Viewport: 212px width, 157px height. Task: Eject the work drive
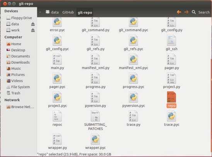33,30
